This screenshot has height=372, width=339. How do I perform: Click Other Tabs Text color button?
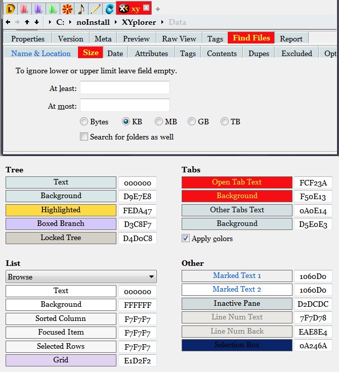(237, 210)
